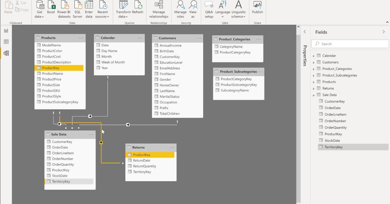Collapse the Sale Data table in Fields pane
This screenshot has height=204, width=390.
313,95
